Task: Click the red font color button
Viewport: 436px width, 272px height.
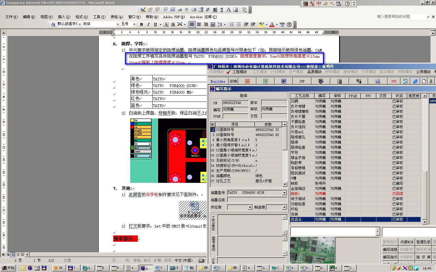Action: [272, 24]
